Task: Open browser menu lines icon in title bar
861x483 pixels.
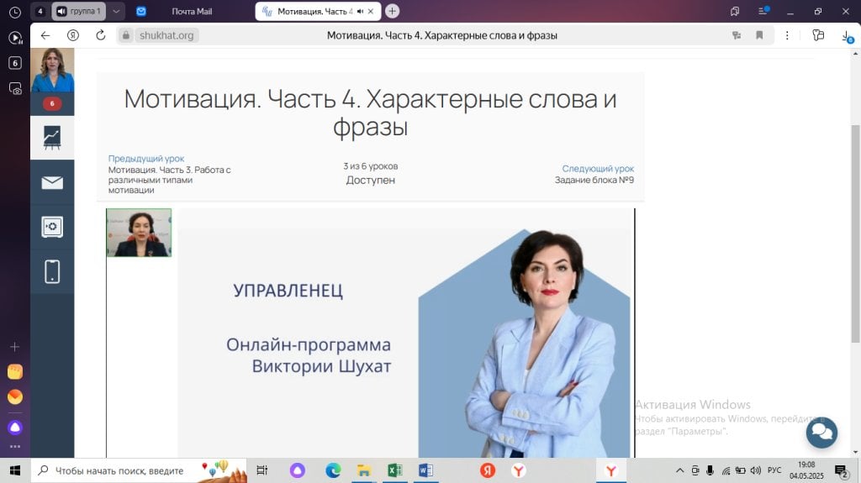Action: (x=763, y=11)
